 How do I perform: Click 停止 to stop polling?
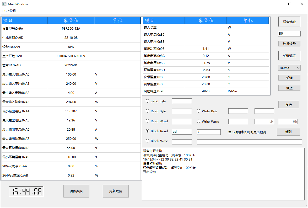289,88
